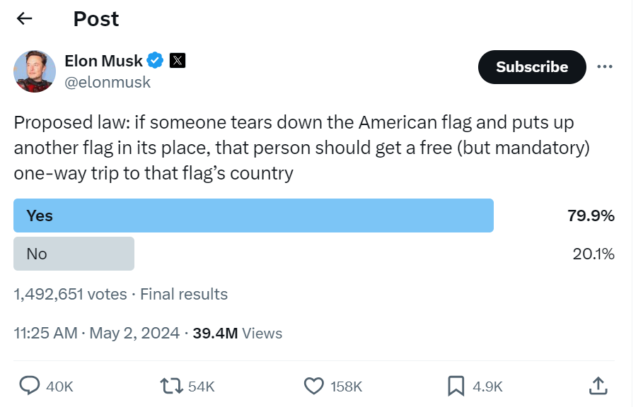The height and width of the screenshot is (407, 643).
Task: Open the @elonmusk handle link
Action: click(x=108, y=83)
